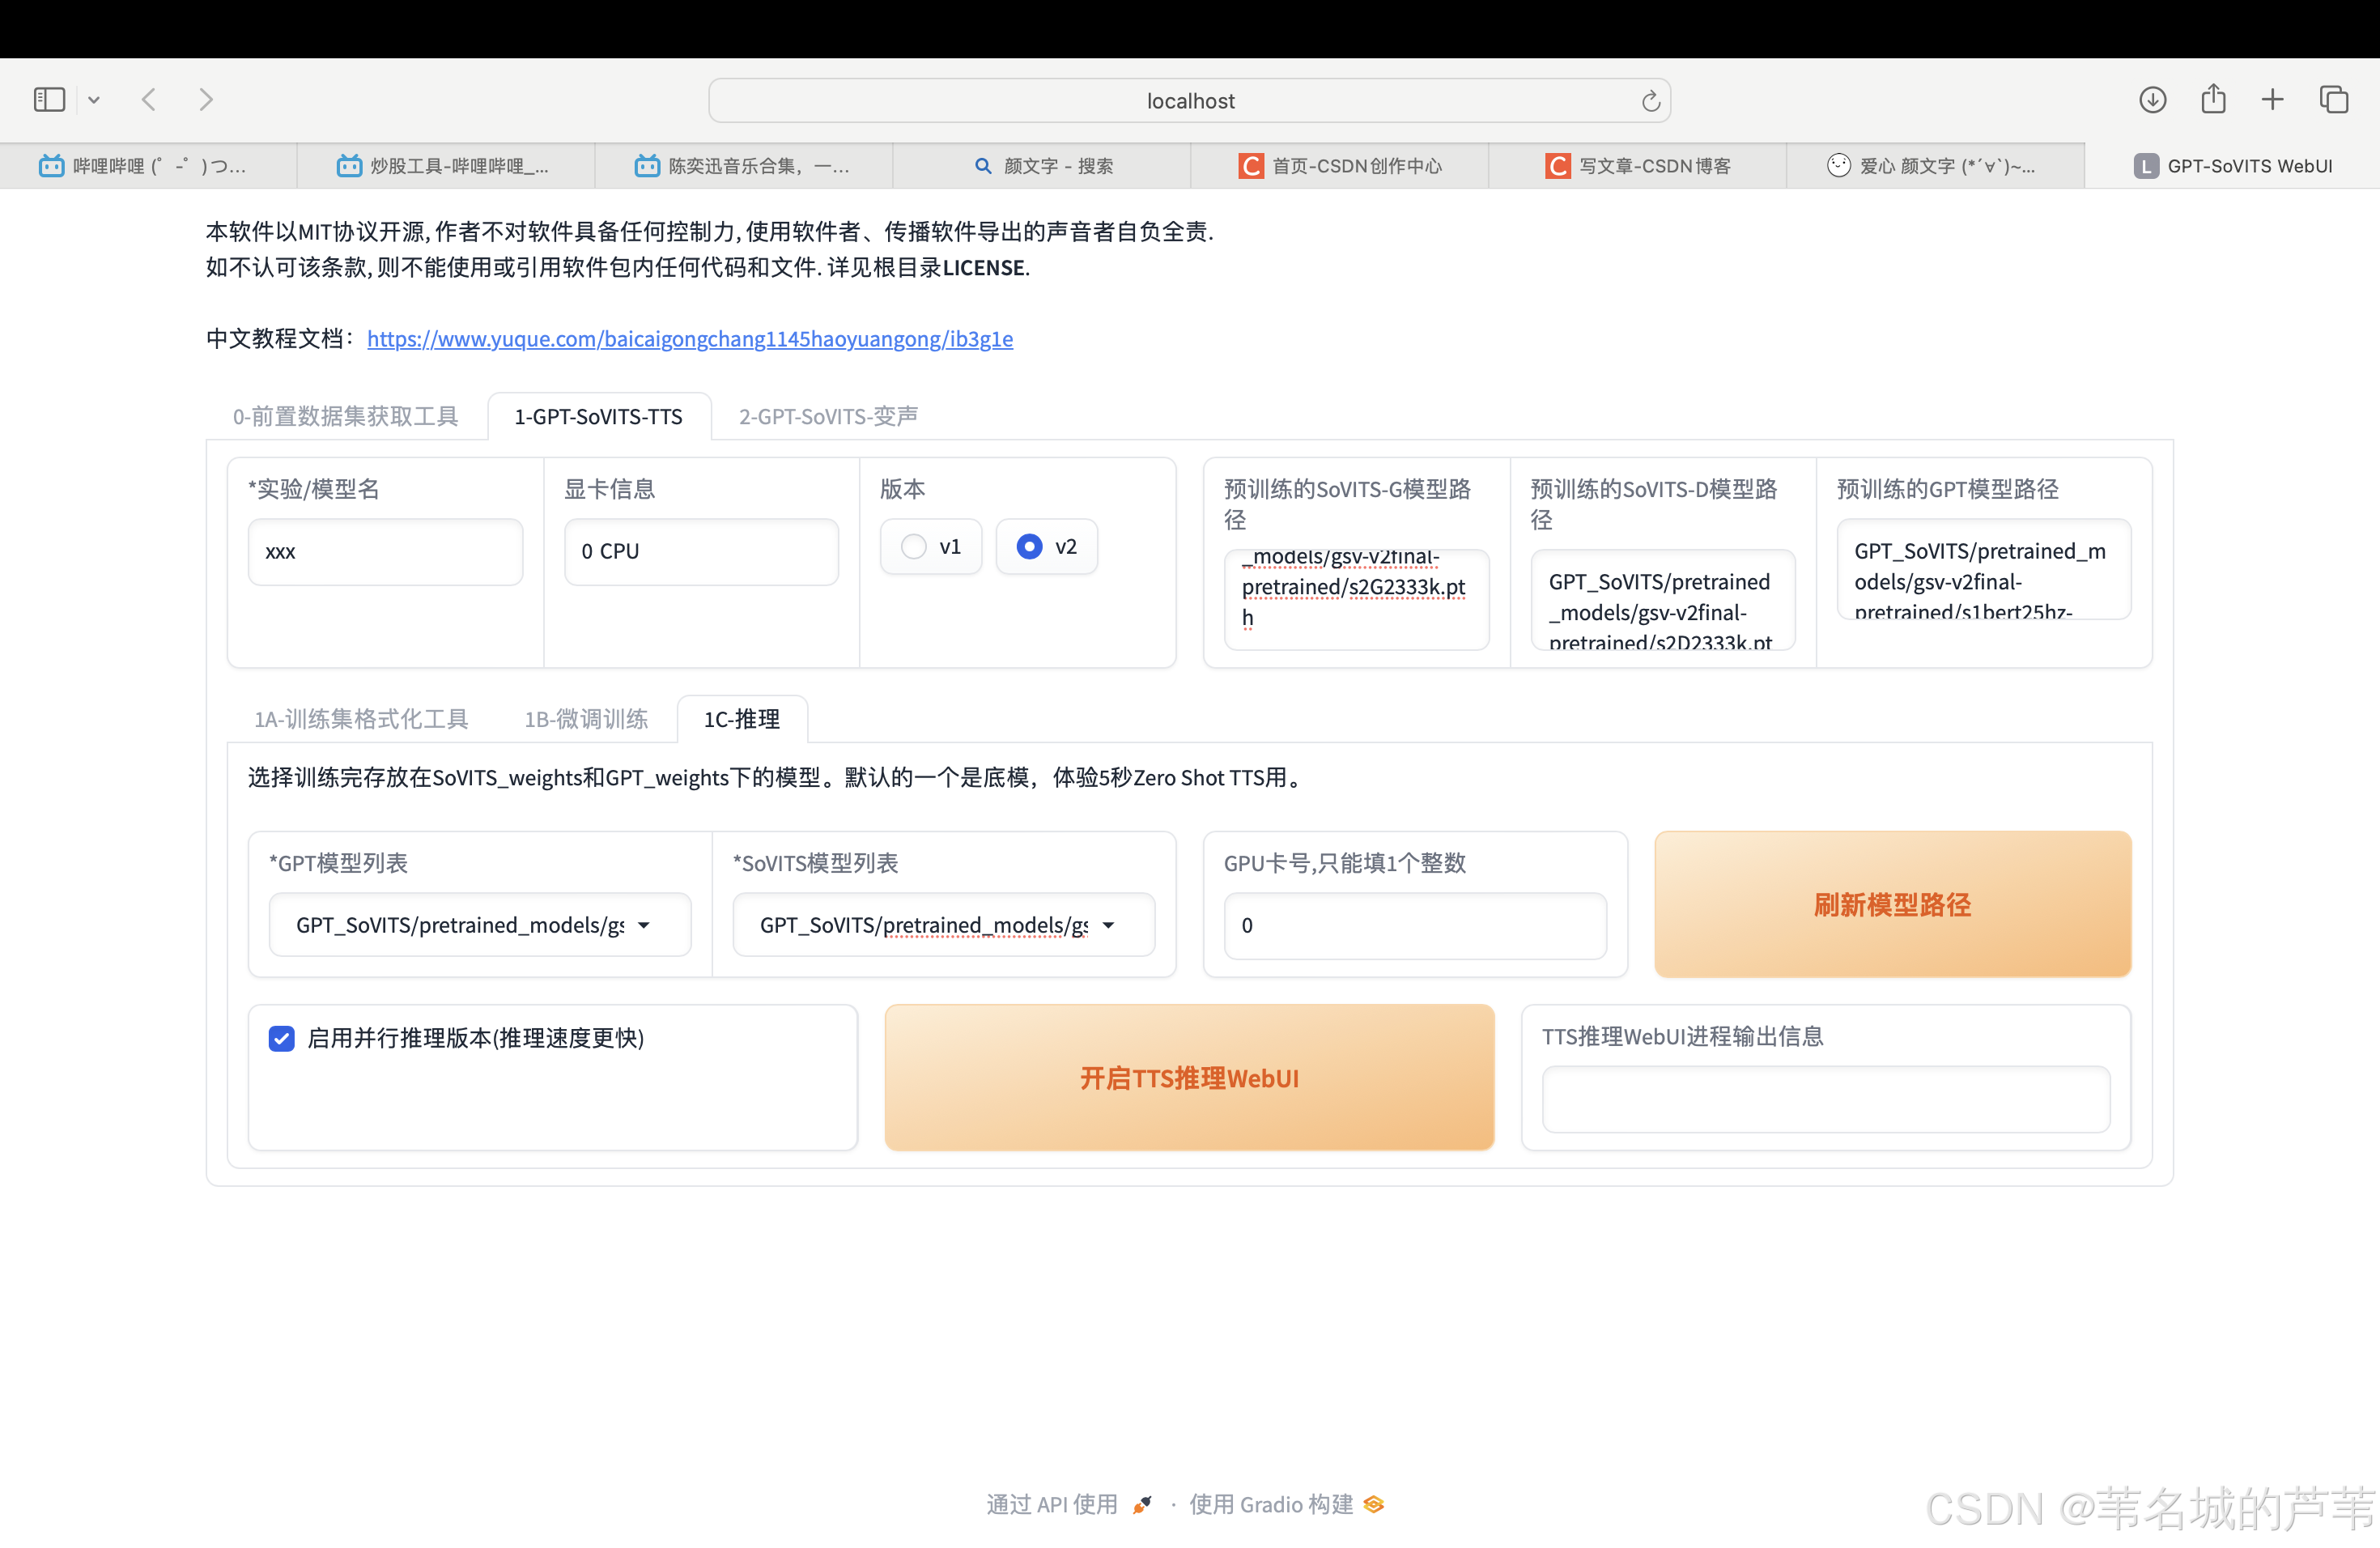Click the browser forward arrow
The height and width of the screenshot is (1548, 2380).
tap(206, 100)
